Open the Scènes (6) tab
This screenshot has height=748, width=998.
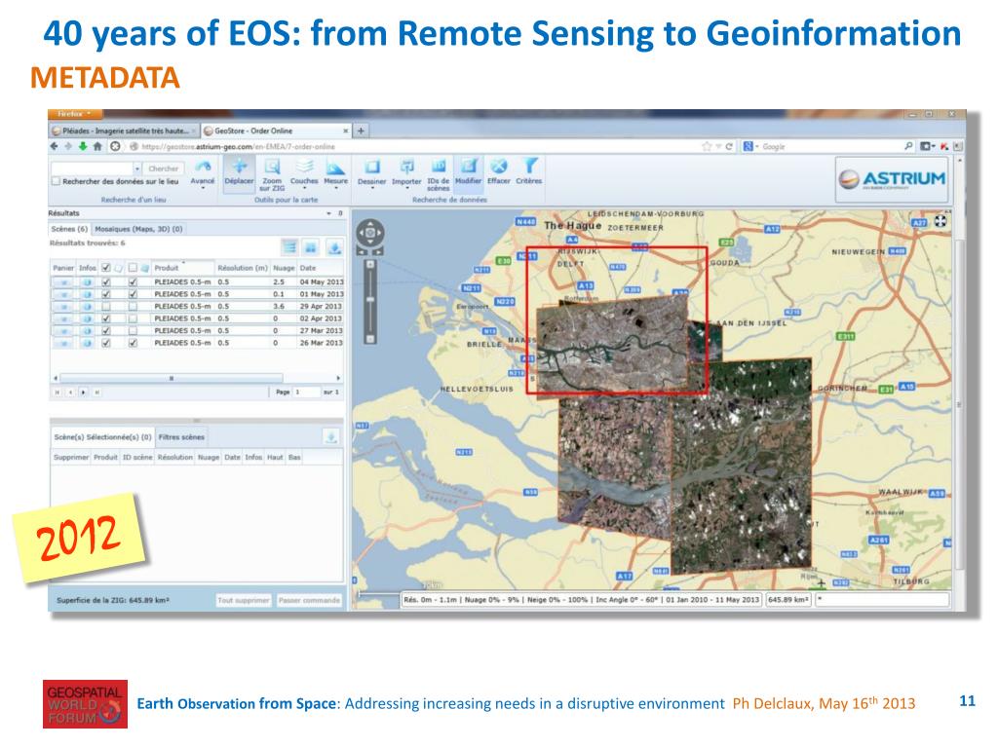click(x=69, y=228)
